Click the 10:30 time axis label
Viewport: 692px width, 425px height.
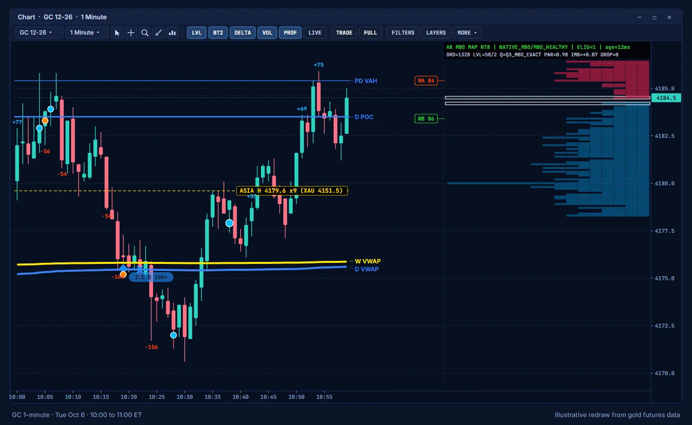pos(185,397)
